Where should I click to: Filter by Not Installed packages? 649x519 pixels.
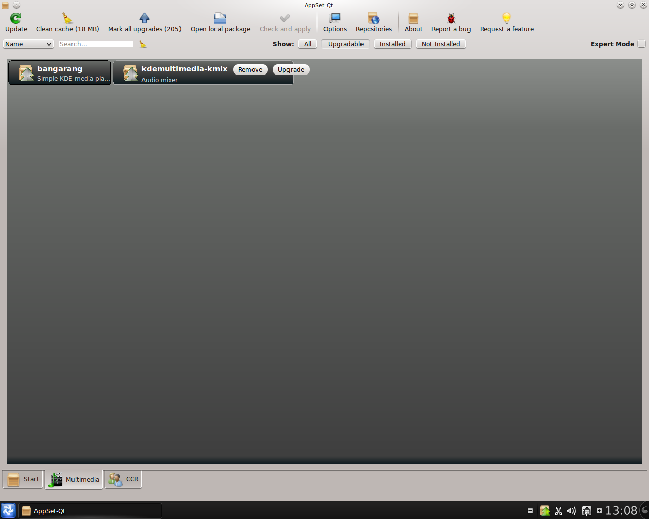point(441,44)
